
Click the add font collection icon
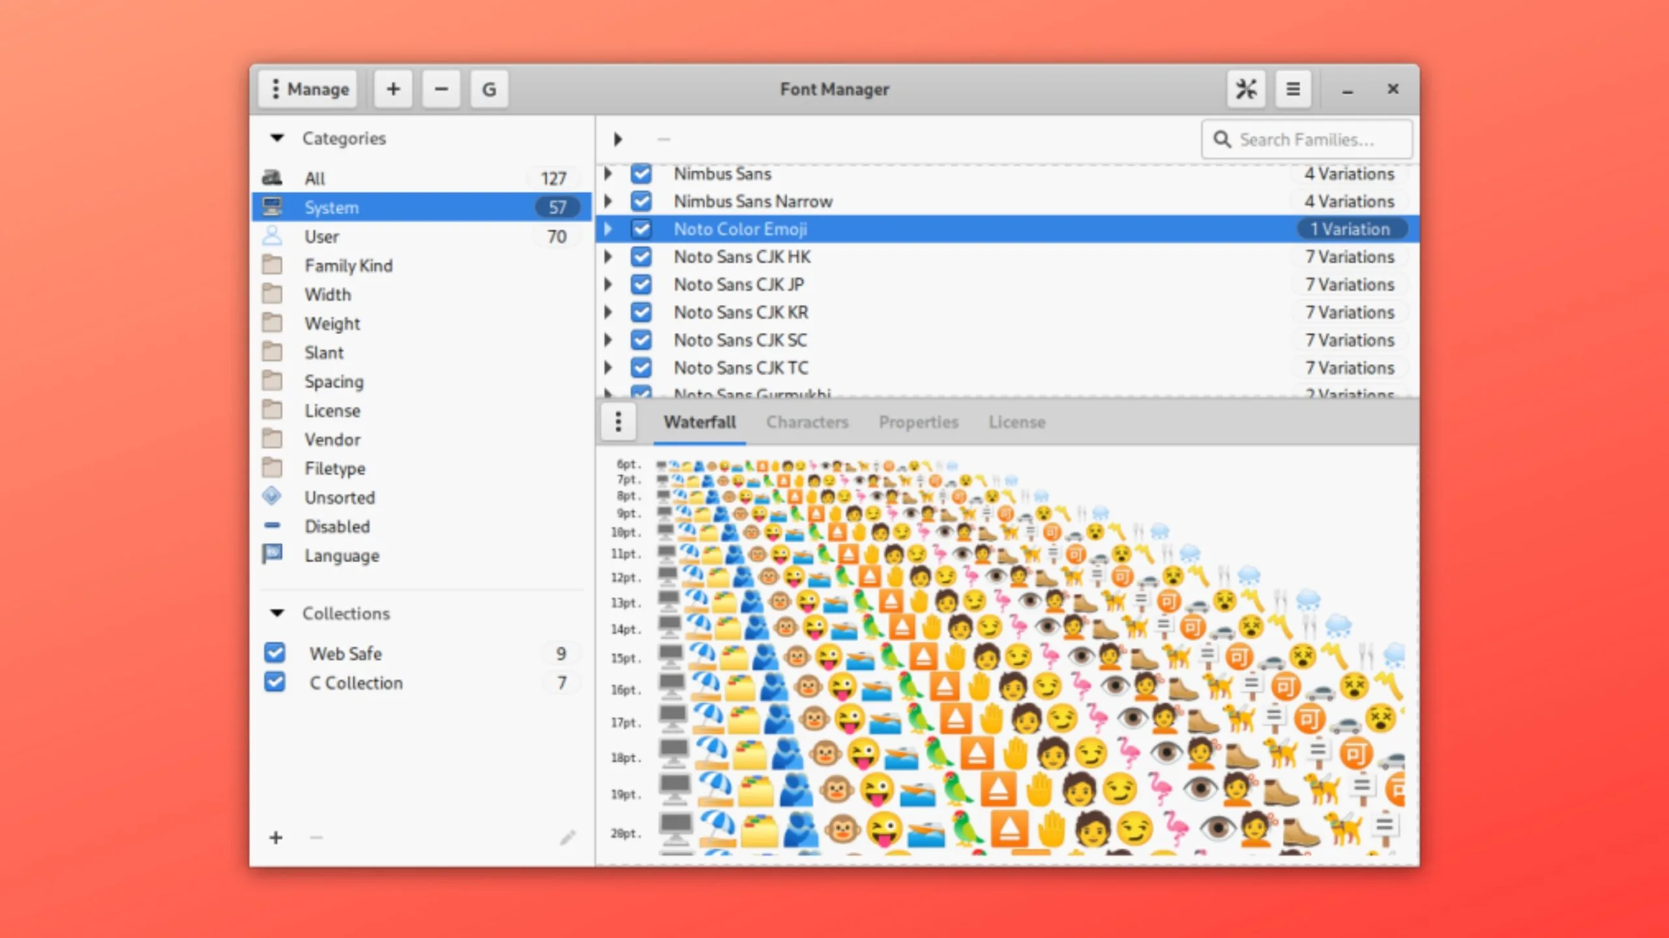click(x=275, y=837)
